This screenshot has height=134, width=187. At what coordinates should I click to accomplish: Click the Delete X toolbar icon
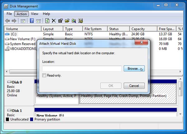(54, 21)
